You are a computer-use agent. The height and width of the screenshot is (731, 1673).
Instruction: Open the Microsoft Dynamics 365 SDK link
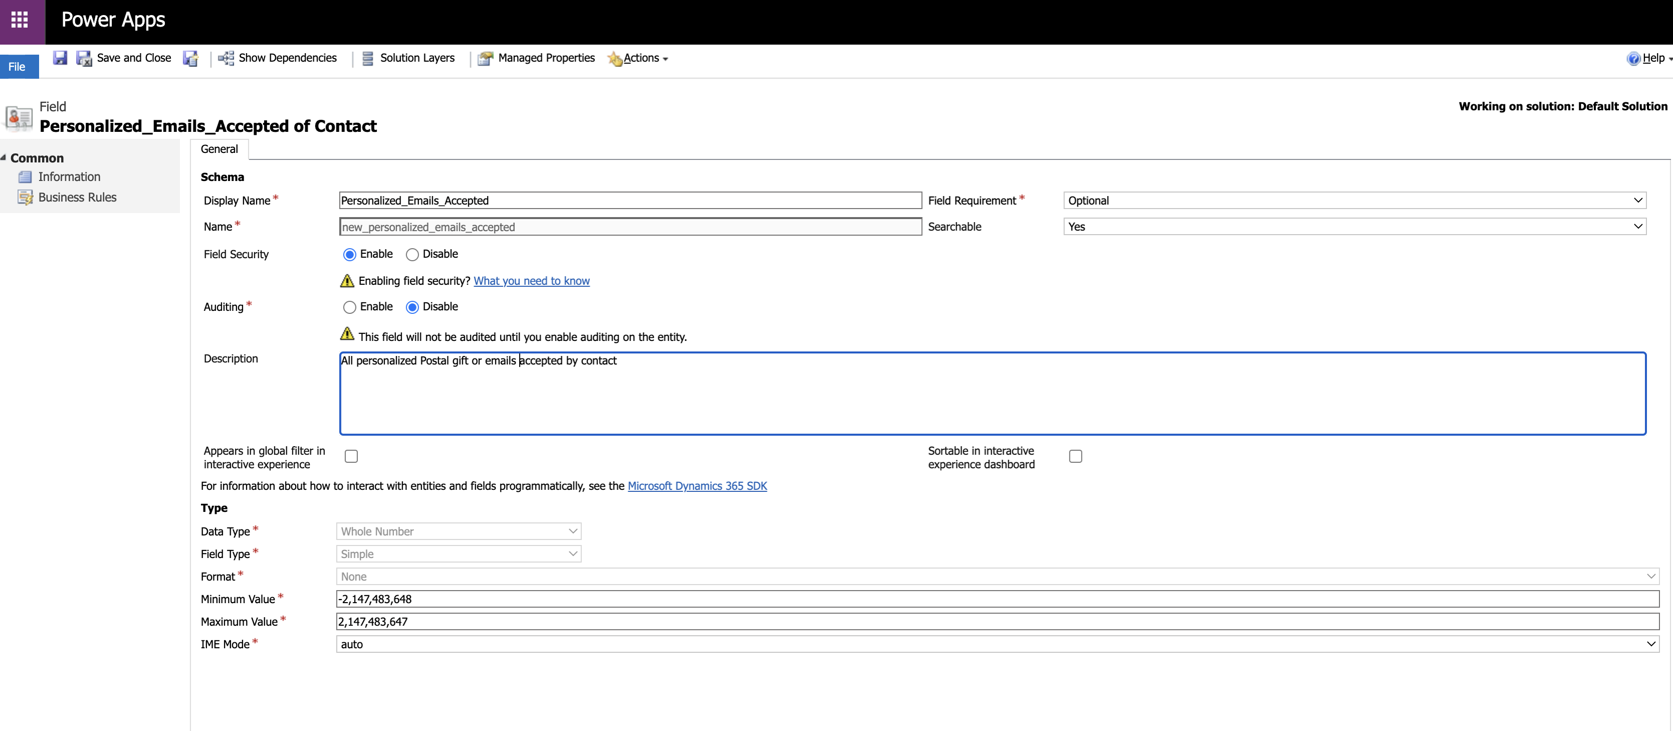(697, 486)
